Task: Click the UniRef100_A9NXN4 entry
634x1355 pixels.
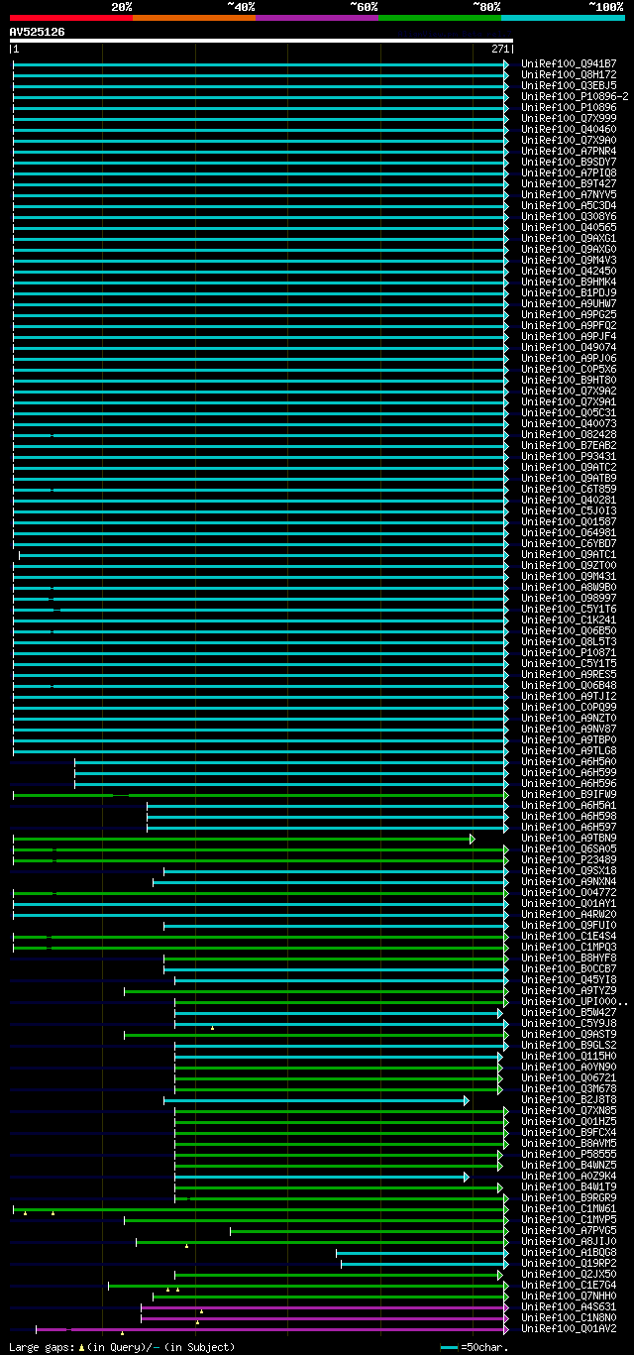Action: (569, 881)
